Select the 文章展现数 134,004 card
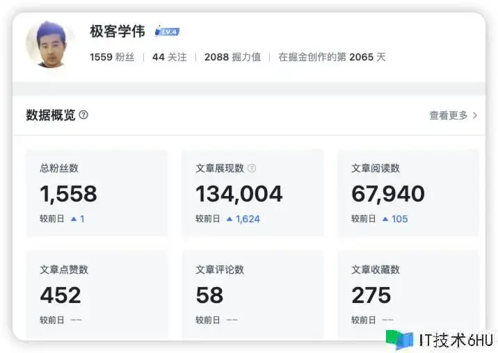Image resolution: width=498 pixels, height=353 pixels. coord(252,192)
